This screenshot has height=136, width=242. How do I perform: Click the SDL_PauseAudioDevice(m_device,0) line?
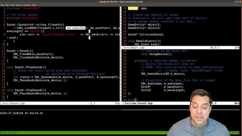pyautogui.click(x=40, y=80)
